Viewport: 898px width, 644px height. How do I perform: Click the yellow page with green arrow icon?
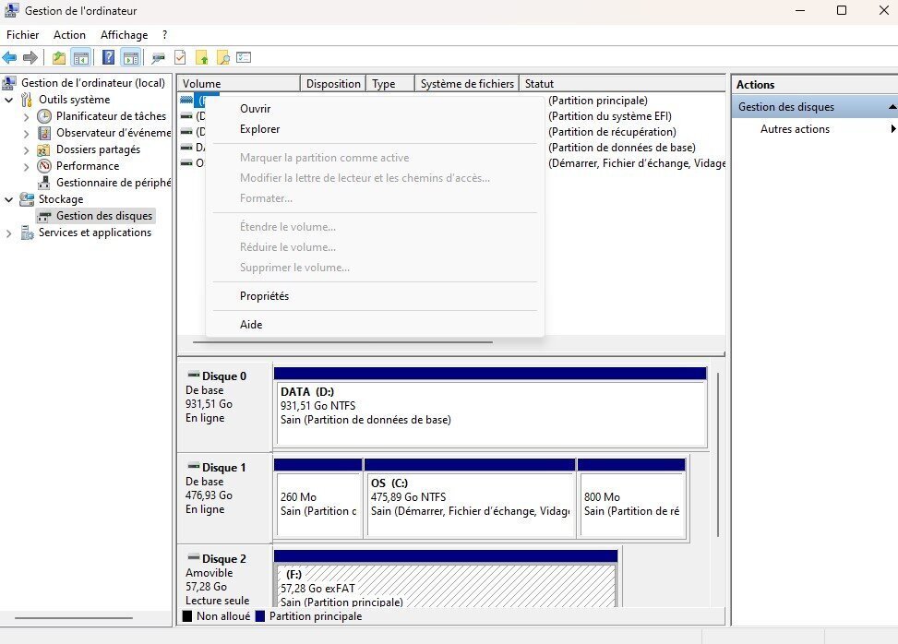pyautogui.click(x=201, y=58)
